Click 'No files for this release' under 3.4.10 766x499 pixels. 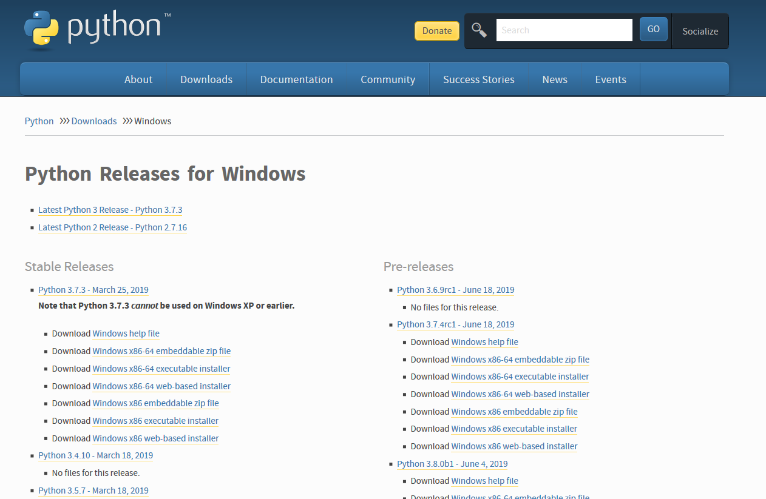pos(96,473)
